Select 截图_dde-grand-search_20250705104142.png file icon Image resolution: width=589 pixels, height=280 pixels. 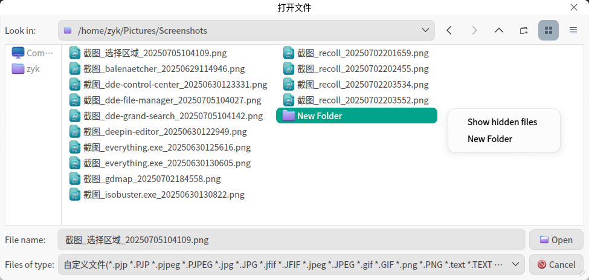76,116
